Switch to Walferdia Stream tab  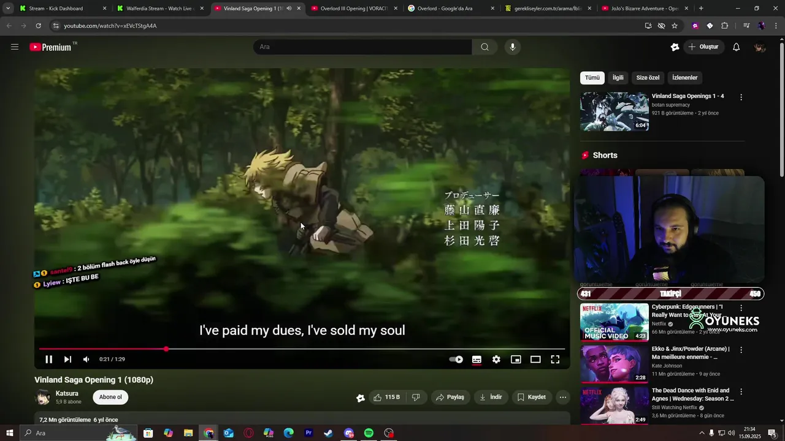point(161,9)
